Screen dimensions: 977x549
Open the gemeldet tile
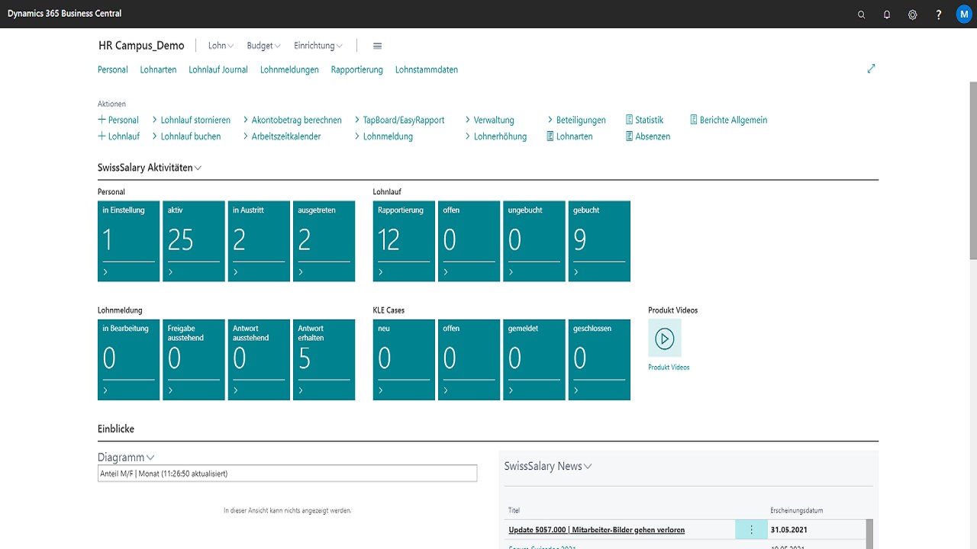click(x=534, y=360)
